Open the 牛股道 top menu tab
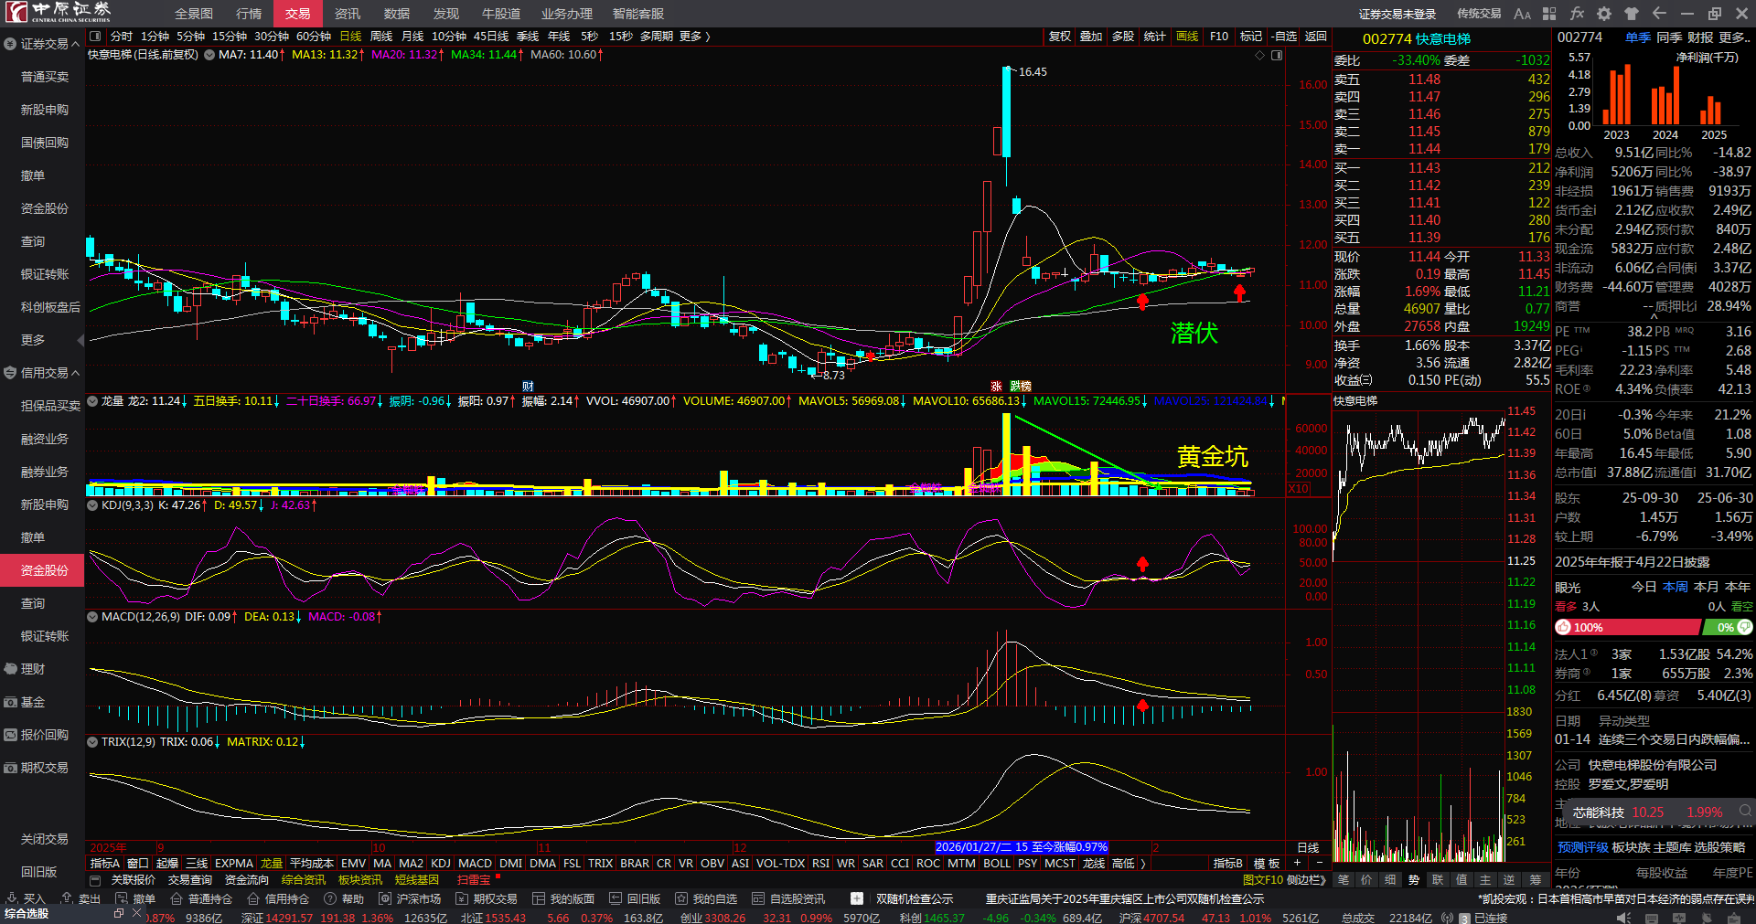This screenshot has height=924, width=1756. point(501,14)
